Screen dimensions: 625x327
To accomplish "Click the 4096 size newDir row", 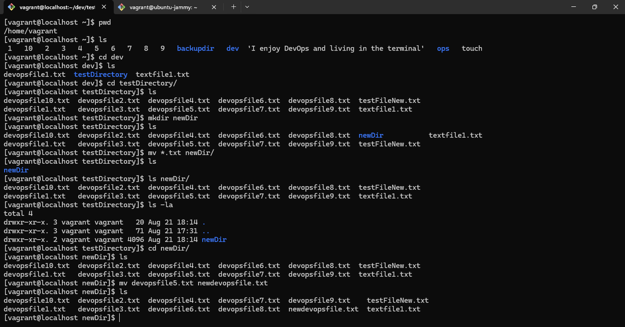I will click(x=115, y=240).
